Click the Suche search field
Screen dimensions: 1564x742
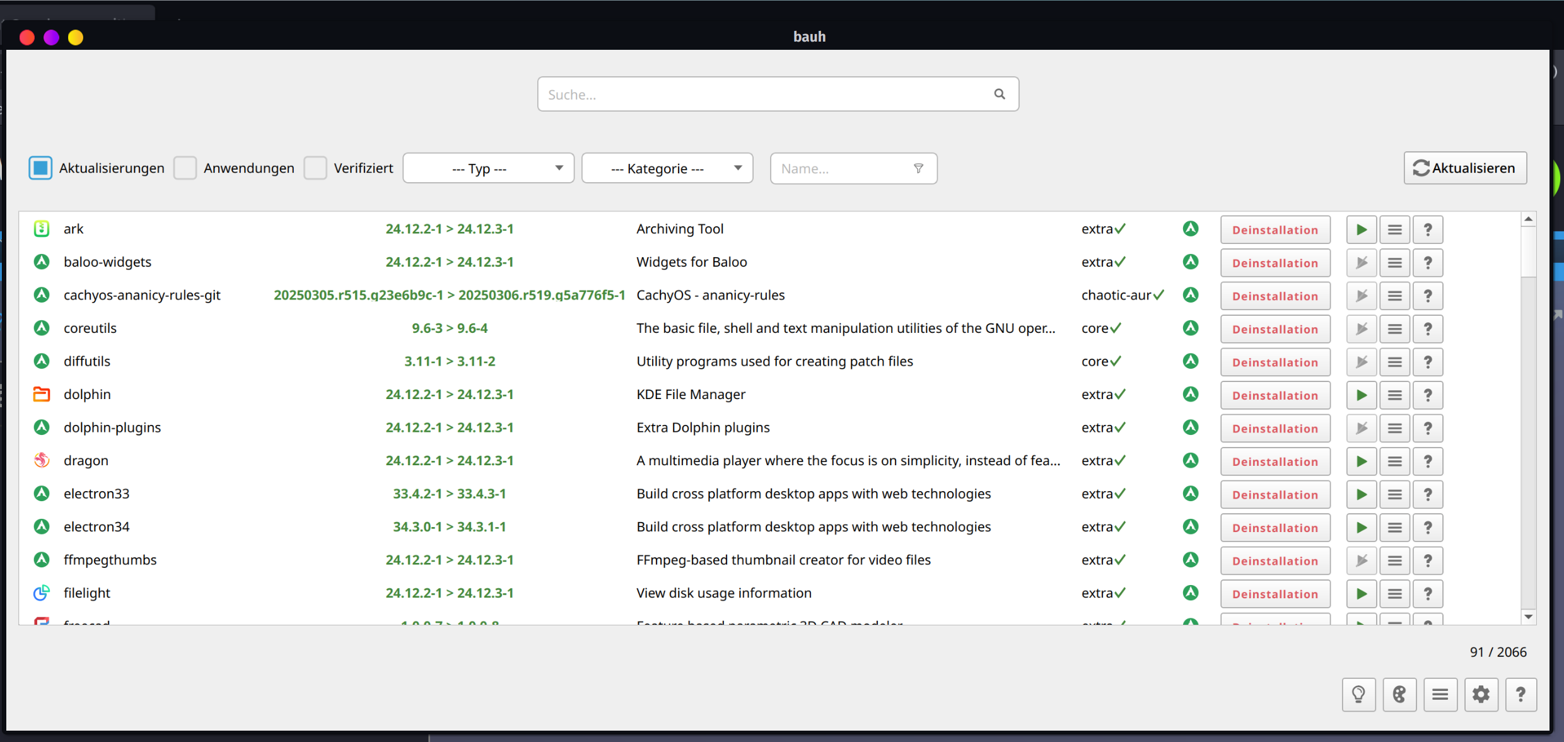point(778,94)
